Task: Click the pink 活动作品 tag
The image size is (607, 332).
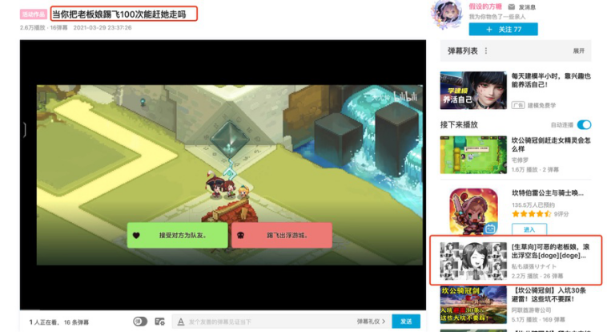Action: click(34, 14)
